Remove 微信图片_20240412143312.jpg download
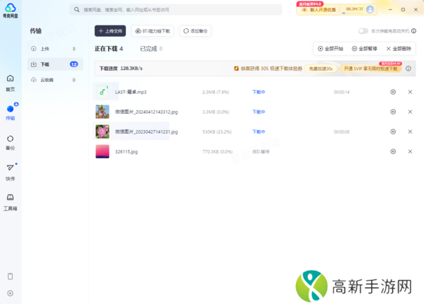 [x=410, y=112]
